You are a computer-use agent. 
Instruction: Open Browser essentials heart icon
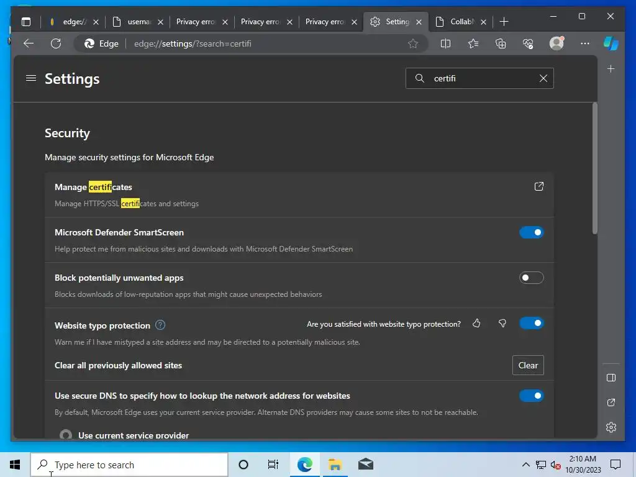click(x=528, y=43)
